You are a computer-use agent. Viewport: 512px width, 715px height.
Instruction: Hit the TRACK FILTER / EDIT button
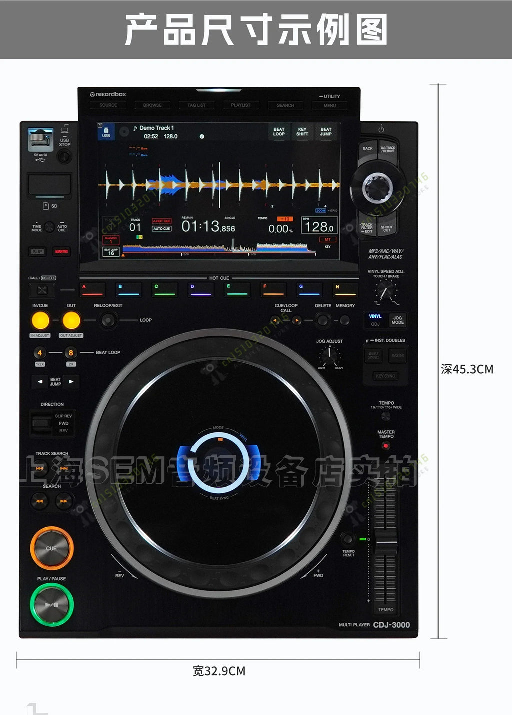click(x=367, y=227)
